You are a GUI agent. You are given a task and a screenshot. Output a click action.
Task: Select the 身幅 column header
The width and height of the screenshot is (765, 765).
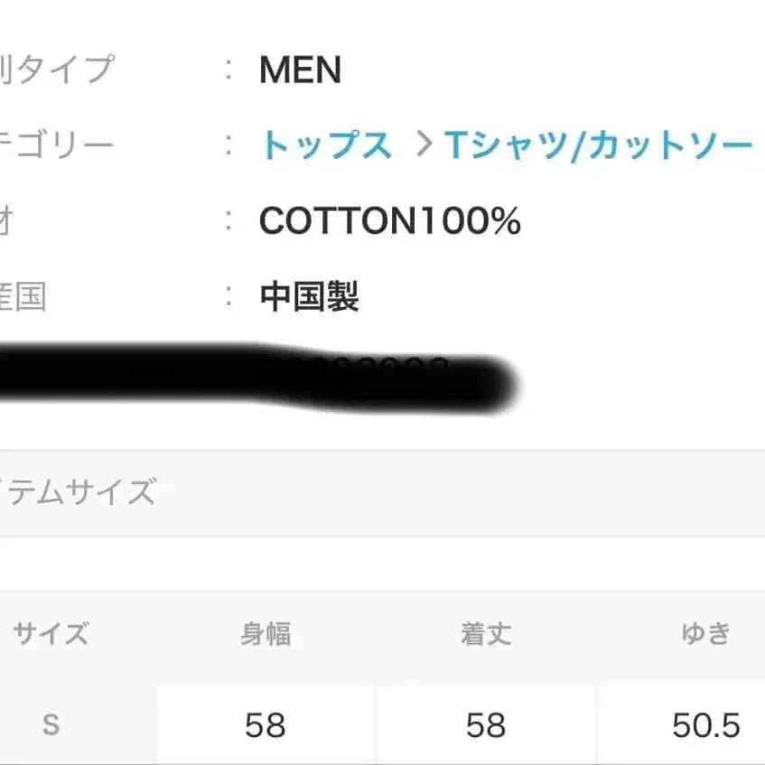pos(266,634)
